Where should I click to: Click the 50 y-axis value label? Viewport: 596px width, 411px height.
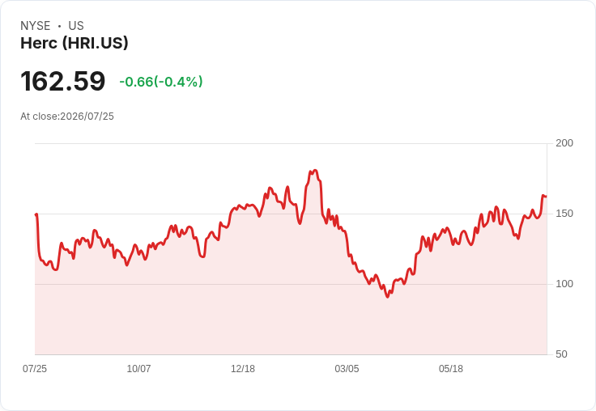561,354
